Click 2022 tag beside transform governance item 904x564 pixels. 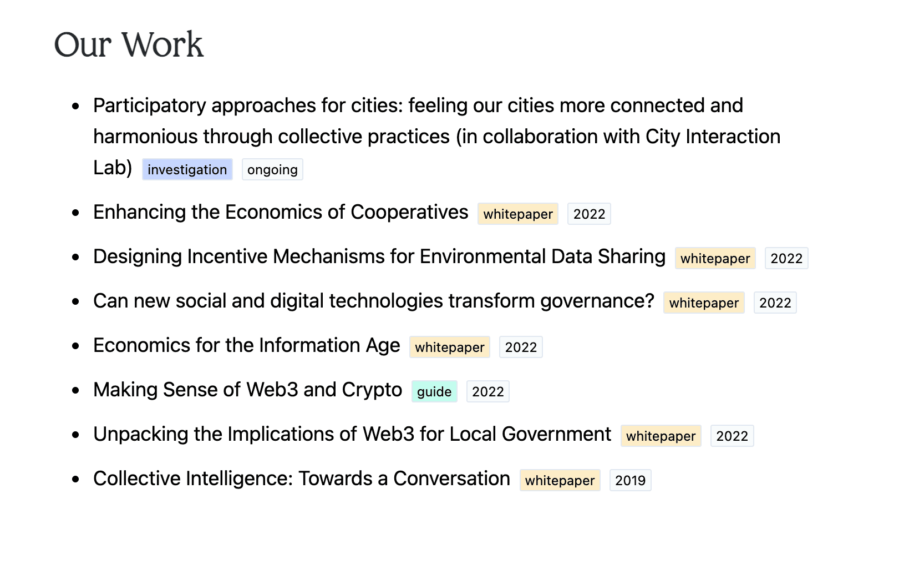coord(775,303)
